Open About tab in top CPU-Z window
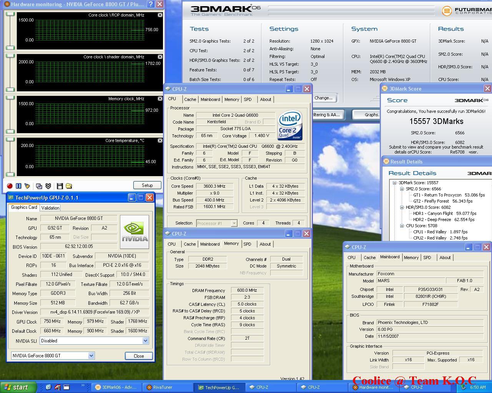 (266, 99)
